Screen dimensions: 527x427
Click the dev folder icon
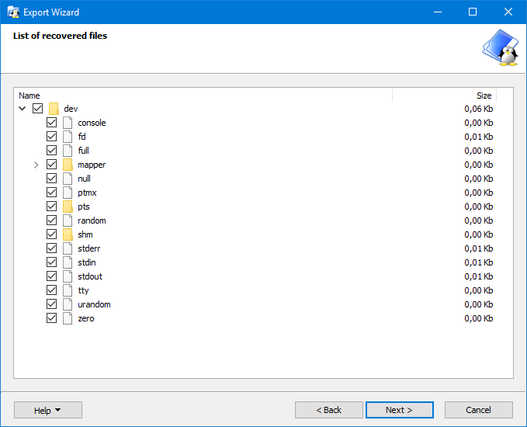click(x=54, y=109)
